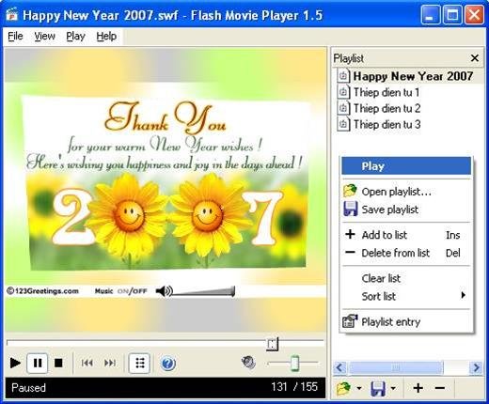Click the minus delete-from-list toolbar icon
489x404 pixels.
coord(440,388)
